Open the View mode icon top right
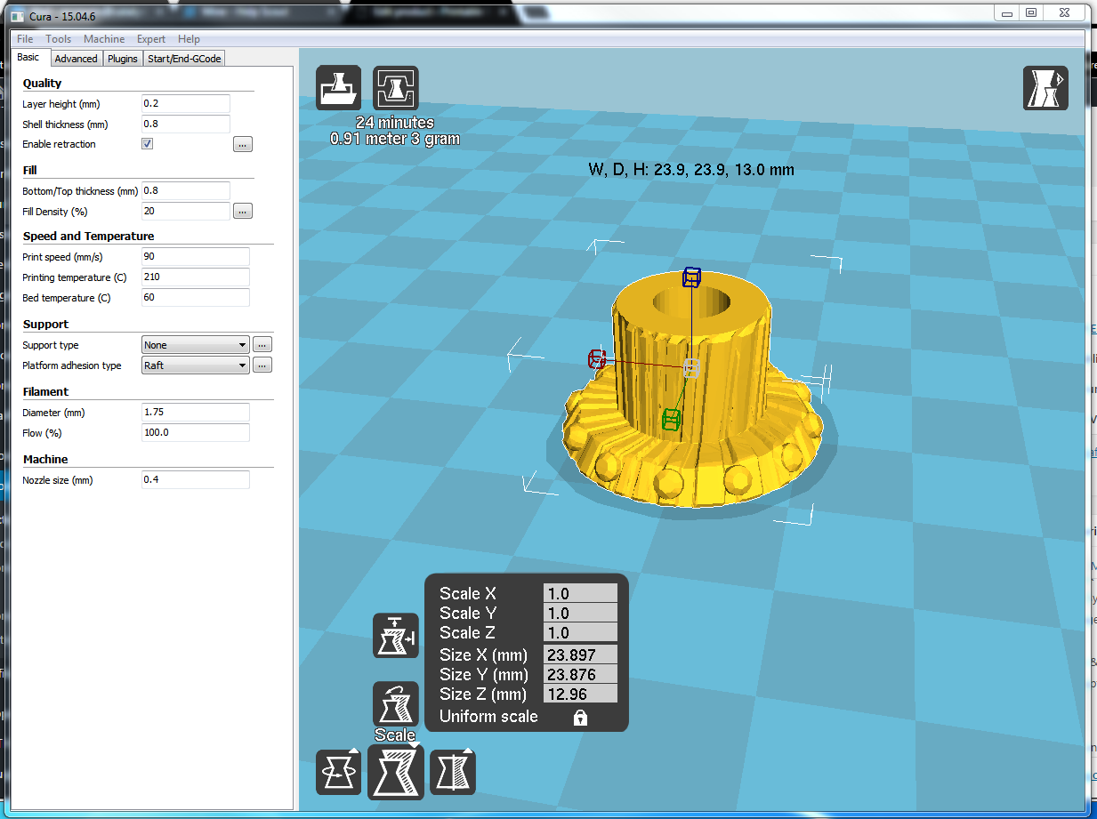This screenshot has width=1097, height=819. [1045, 88]
